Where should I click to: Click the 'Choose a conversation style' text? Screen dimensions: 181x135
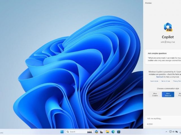[168, 89]
